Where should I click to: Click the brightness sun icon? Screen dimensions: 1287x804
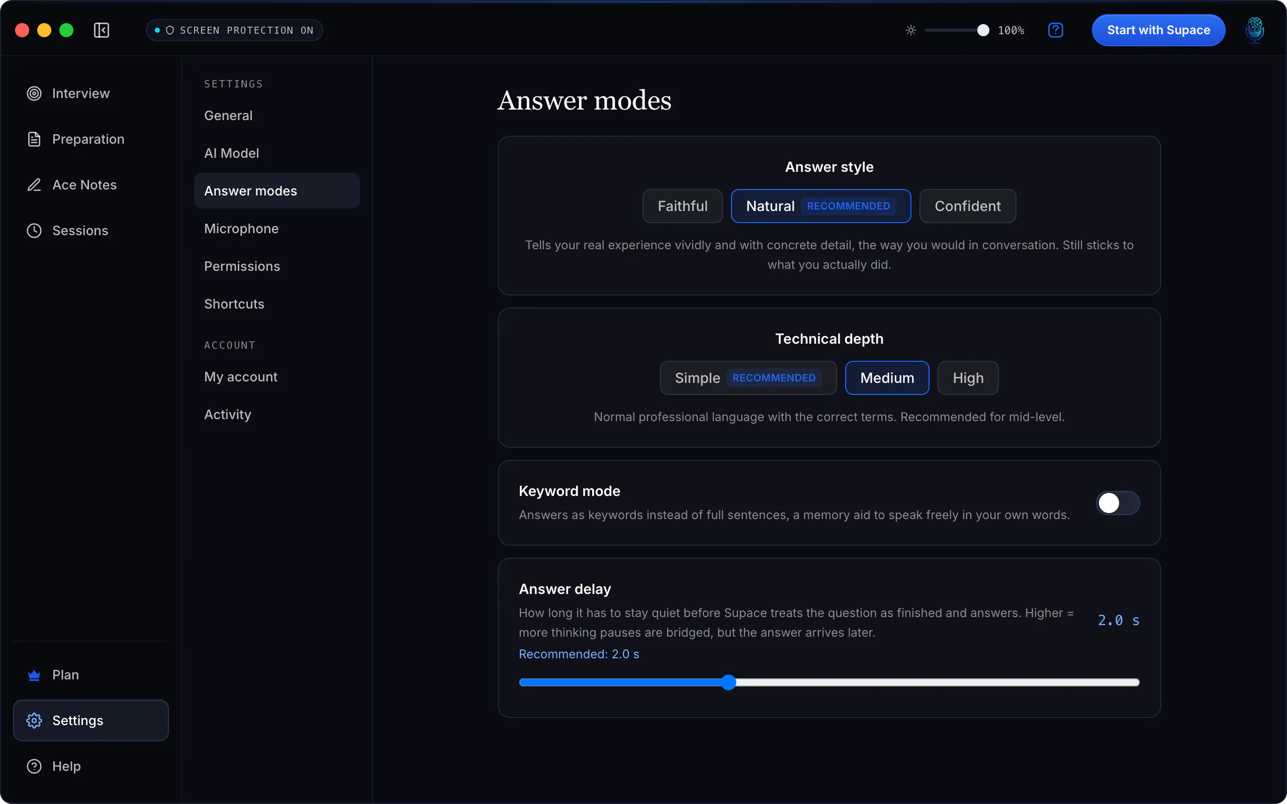coord(910,30)
